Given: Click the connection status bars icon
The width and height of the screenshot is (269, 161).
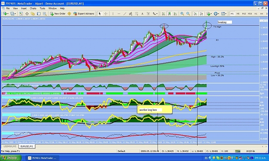Looking at the screenshot, I should pyautogui.click(x=238, y=151).
